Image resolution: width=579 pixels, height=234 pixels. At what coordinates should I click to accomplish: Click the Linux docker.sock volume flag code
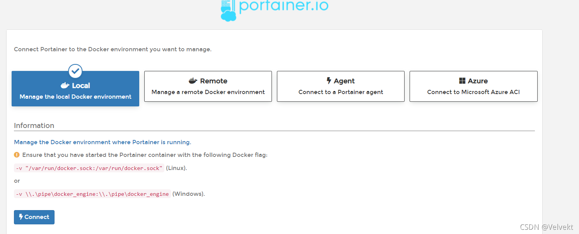click(89, 168)
